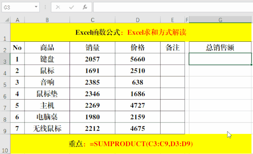Viewport: 253px width, 154px height.
Task: Click price cell with value 4675
Action: [x=138, y=128]
